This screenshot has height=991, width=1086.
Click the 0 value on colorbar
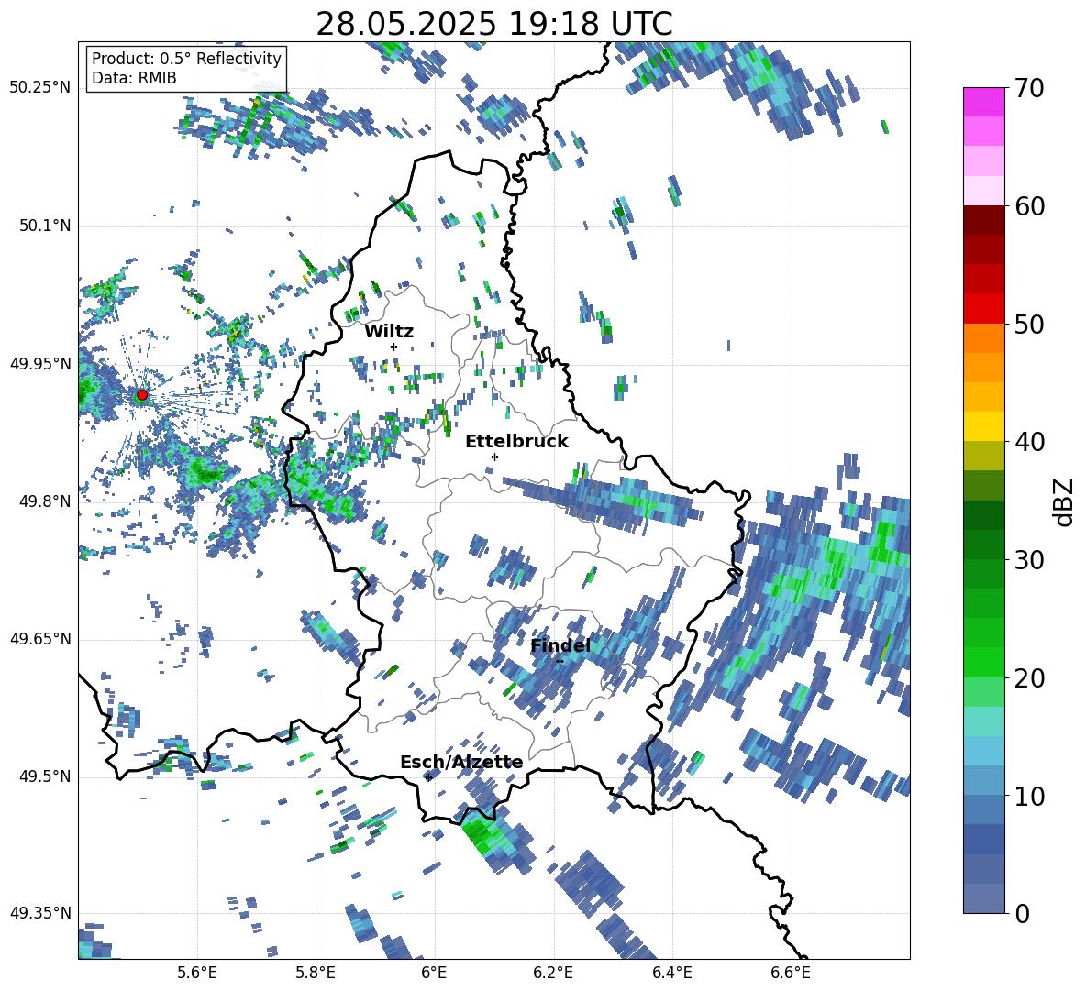[x=1022, y=913]
